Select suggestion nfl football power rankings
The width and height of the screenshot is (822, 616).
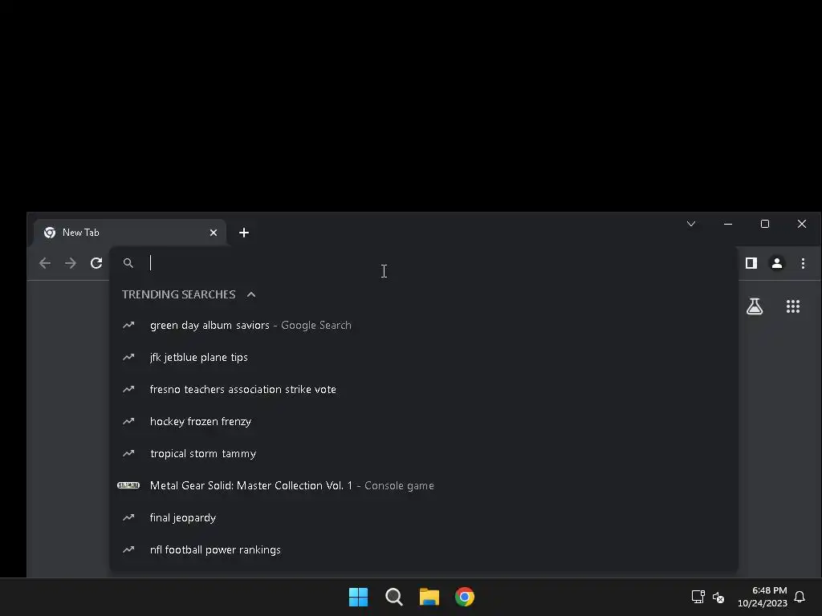click(x=424, y=549)
